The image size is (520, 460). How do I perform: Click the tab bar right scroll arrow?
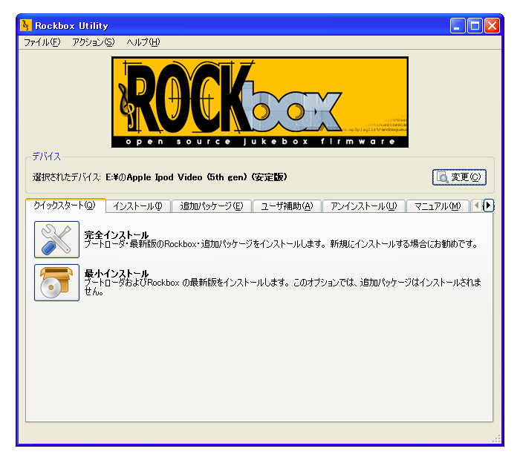(488, 206)
